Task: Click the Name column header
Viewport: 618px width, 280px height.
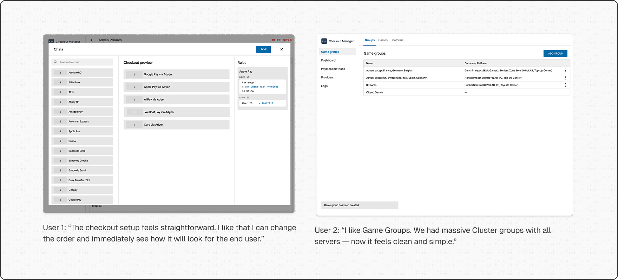Action: (370, 63)
